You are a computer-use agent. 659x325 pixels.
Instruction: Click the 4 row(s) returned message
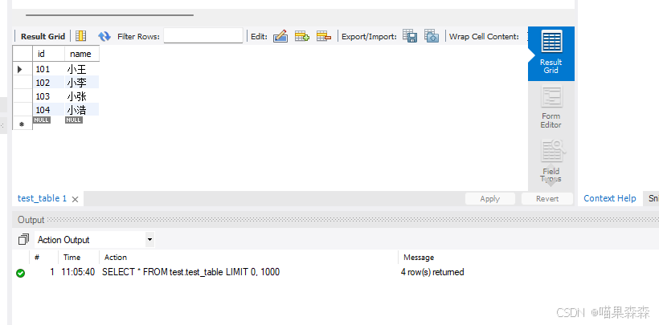432,272
